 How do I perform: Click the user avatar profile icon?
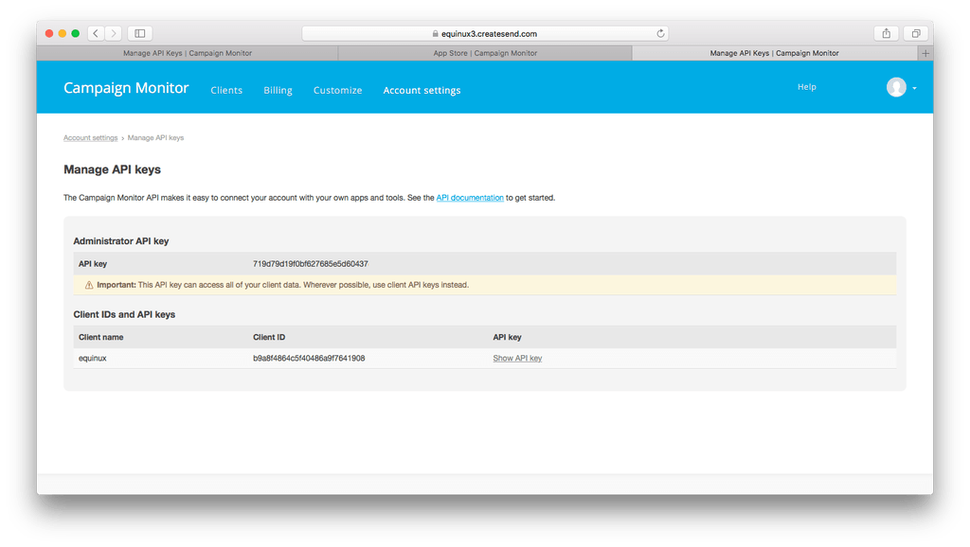(x=896, y=87)
